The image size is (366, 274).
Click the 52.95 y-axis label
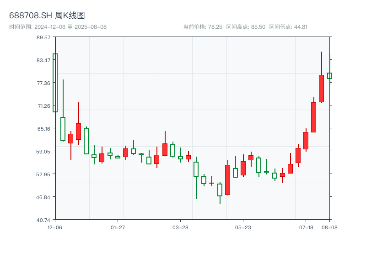pyautogui.click(x=43, y=174)
